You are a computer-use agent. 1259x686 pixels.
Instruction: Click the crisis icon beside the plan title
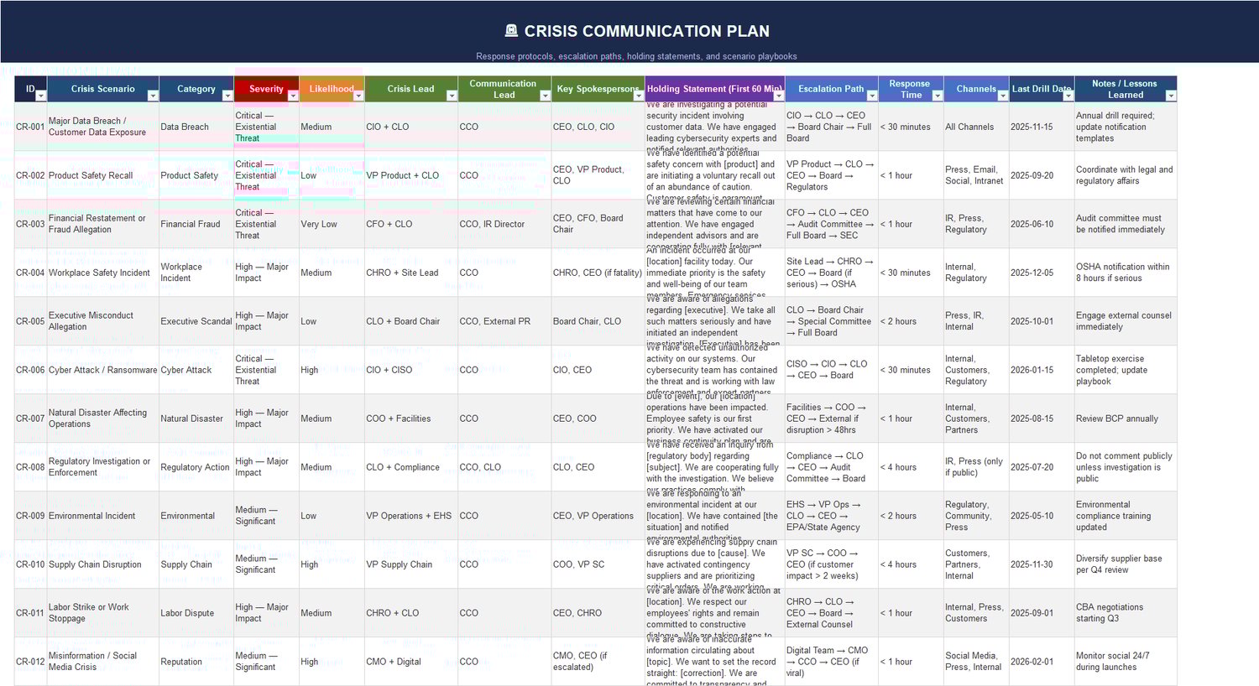coord(512,30)
